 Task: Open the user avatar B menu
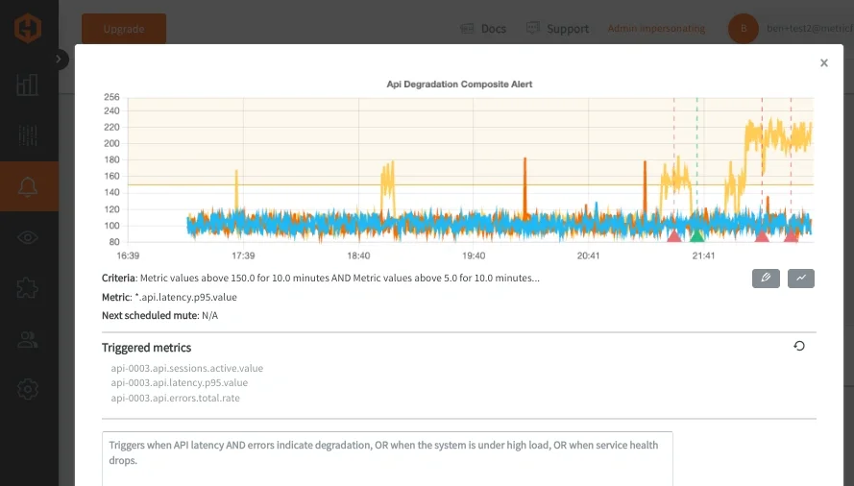(744, 28)
